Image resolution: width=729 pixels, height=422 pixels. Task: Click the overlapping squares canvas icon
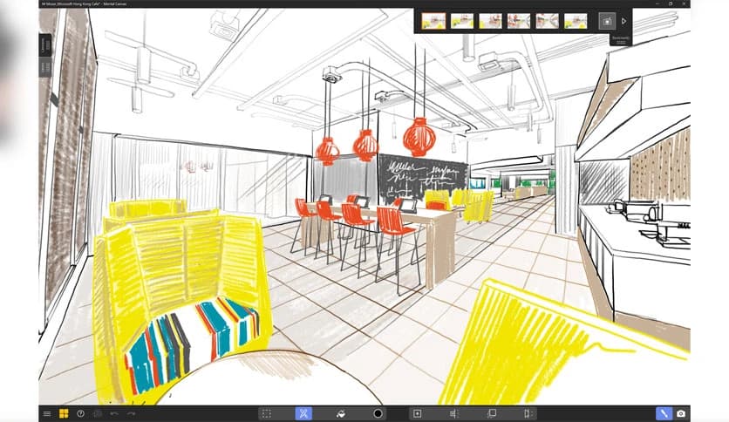491,413
